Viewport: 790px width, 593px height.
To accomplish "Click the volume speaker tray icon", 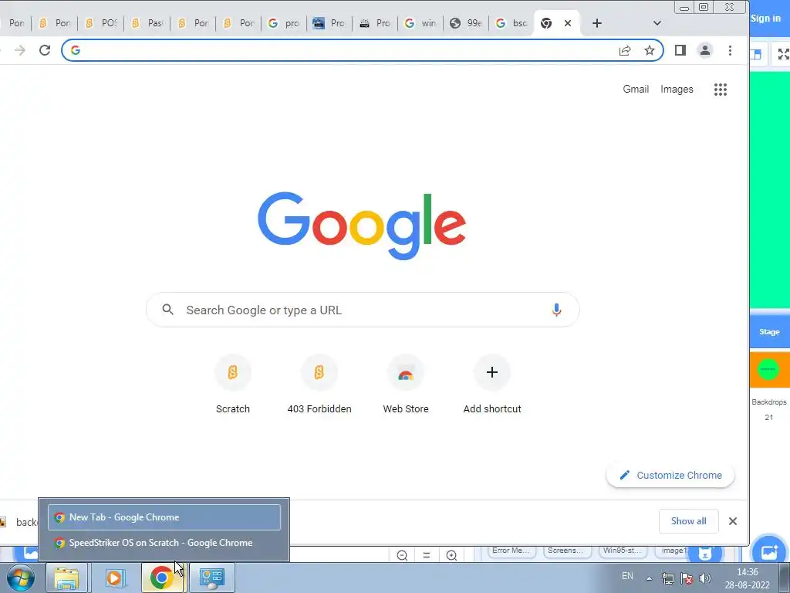I will click(x=705, y=578).
